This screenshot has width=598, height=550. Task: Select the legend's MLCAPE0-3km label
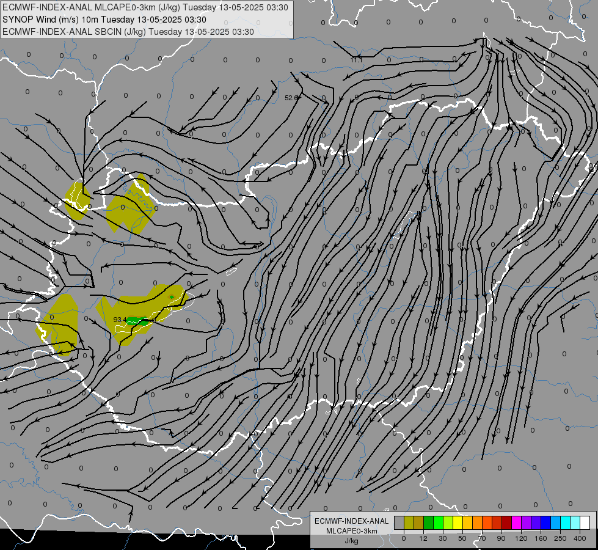(x=352, y=531)
